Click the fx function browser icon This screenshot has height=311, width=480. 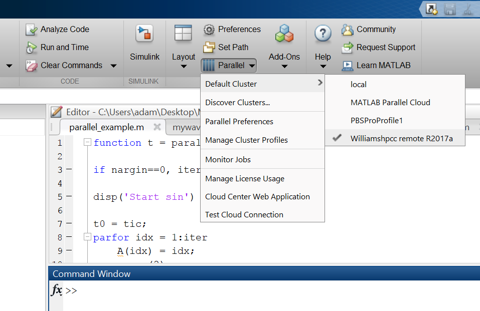[x=57, y=289]
